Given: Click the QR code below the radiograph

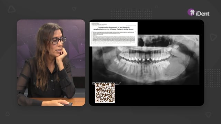Looking at the screenshot, I should tap(105, 93).
